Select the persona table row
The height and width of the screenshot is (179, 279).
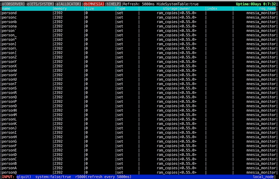[x=139, y=26]
